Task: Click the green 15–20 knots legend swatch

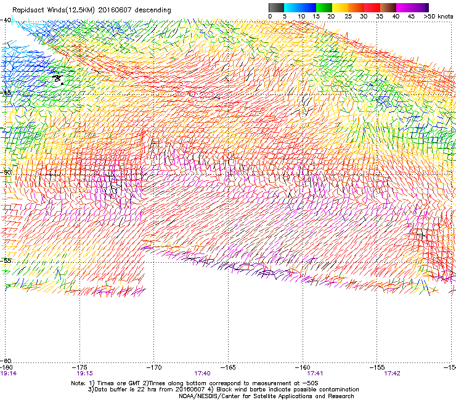Action: (324, 7)
